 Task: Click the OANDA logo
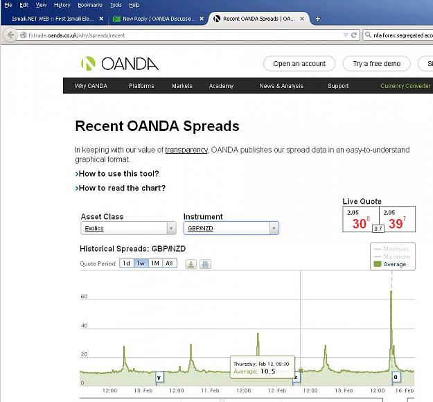tap(120, 64)
